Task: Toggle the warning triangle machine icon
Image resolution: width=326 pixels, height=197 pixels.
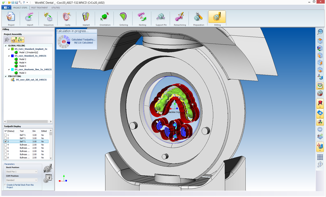Action: pyautogui.click(x=320, y=147)
